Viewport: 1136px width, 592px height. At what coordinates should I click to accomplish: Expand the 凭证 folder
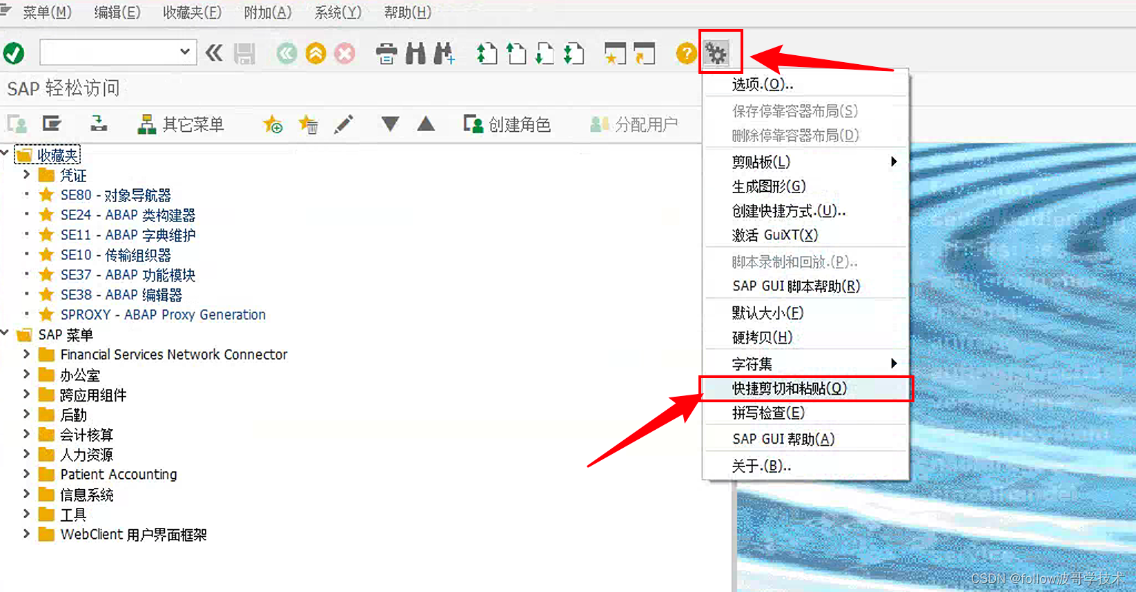click(26, 174)
